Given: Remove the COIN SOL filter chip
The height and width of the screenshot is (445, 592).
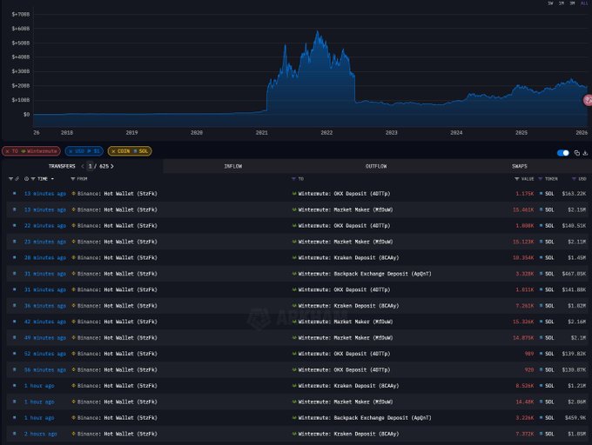Looking at the screenshot, I should click(113, 151).
